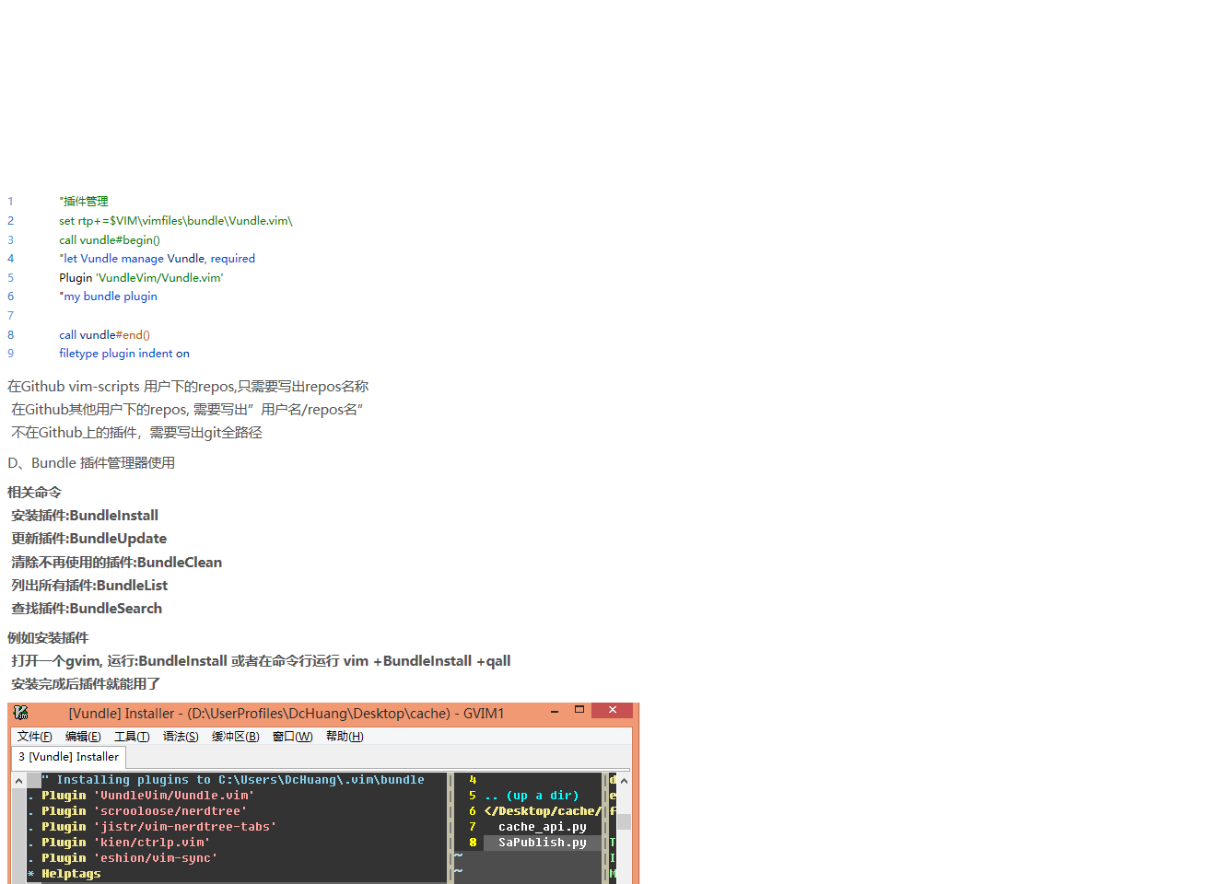This screenshot has height=884, width=1205.
Task: Click code line 'filetype plugin indent on'
Action: [x=124, y=354]
